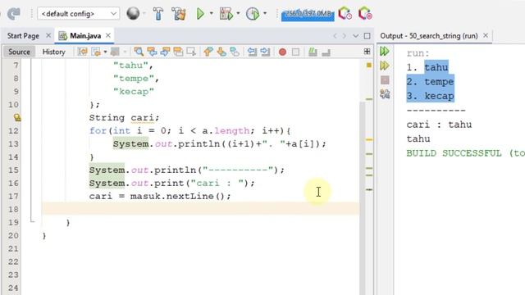Re-run project from Output window top icon
Viewport: 525px width, 295px height.
[385, 51]
